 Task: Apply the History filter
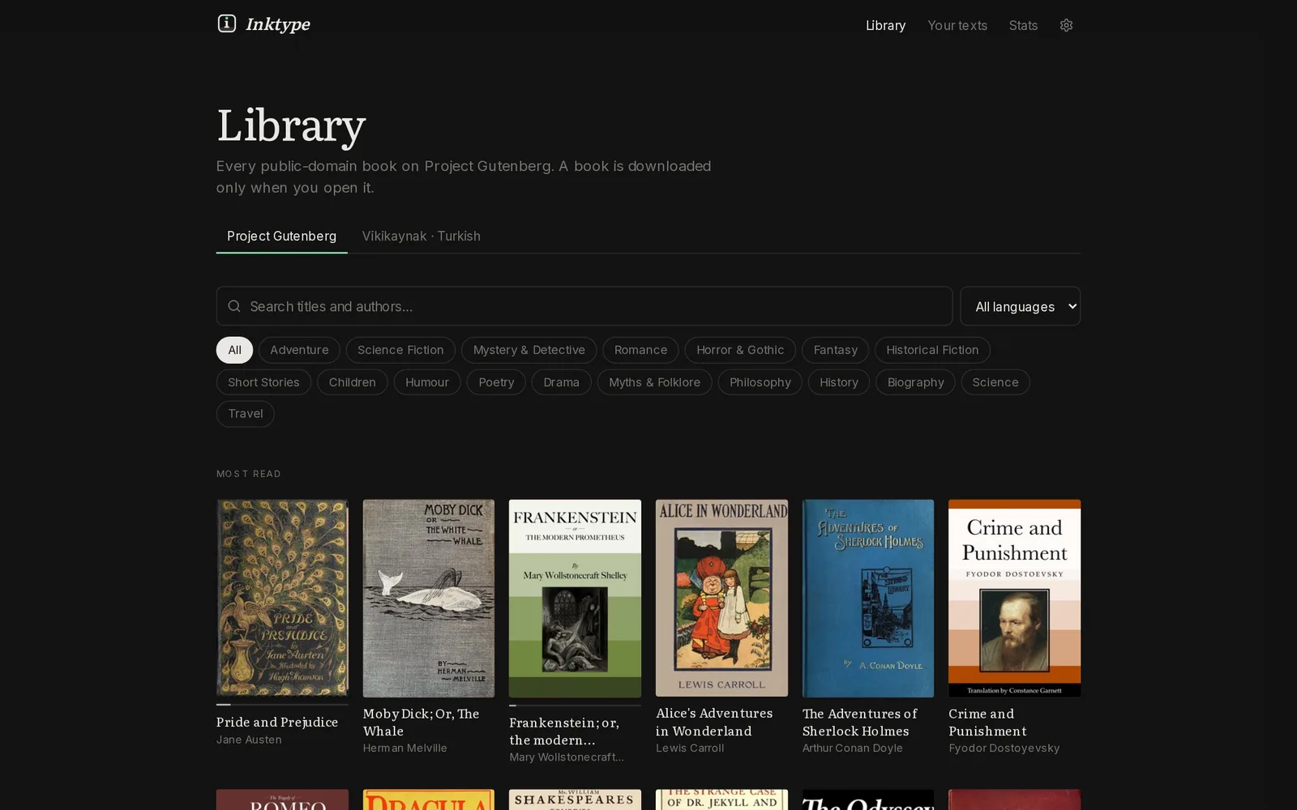click(838, 382)
